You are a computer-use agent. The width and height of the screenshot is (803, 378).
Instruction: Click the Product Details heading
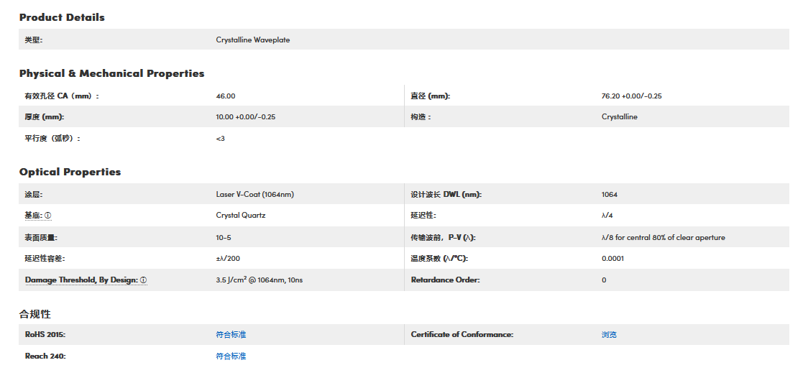[x=62, y=17]
